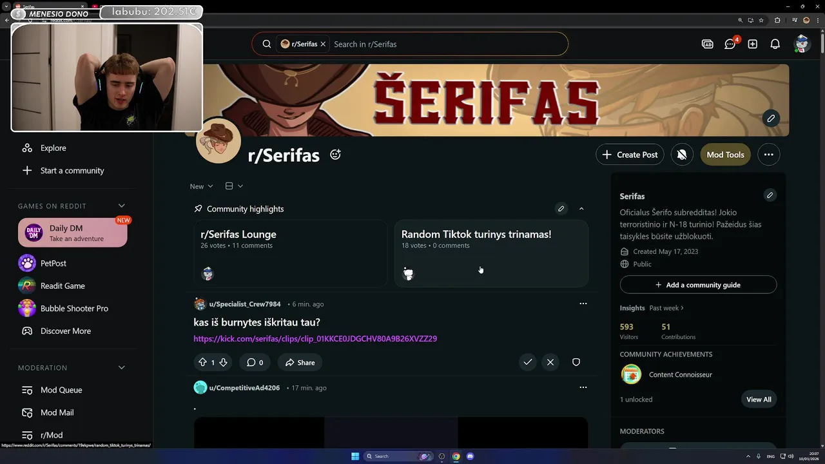Open the community three-dots menu

(x=768, y=155)
